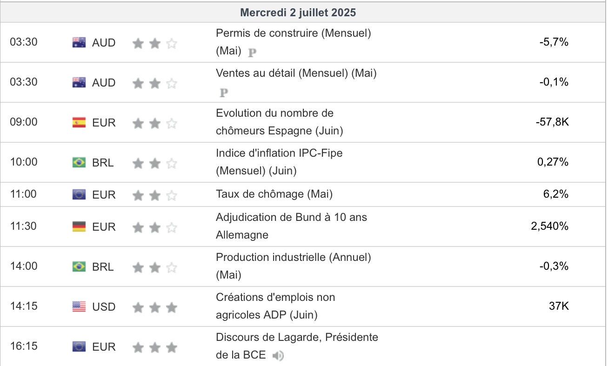Open Permis de construire (Mensuel) event
The image size is (608, 366).
(293, 33)
